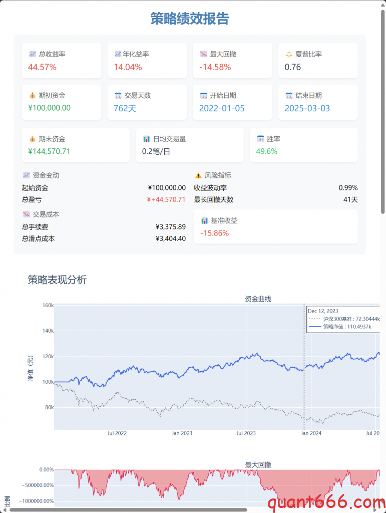386x513 pixels.
Task: Click the bar chart icon beside 基准收益
Action: 204,221
